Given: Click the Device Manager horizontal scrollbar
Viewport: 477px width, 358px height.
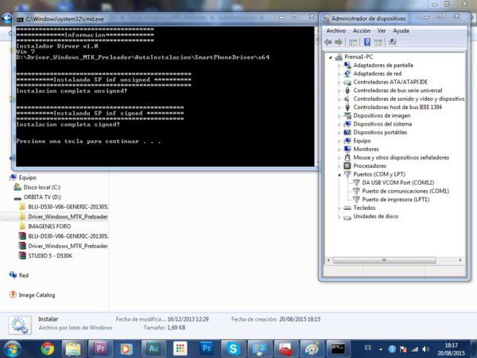Looking at the screenshot, I should point(385,260).
